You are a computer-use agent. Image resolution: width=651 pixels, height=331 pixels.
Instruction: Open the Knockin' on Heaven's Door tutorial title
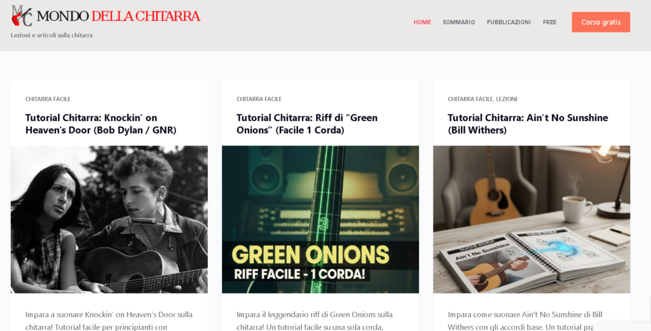[x=101, y=124]
